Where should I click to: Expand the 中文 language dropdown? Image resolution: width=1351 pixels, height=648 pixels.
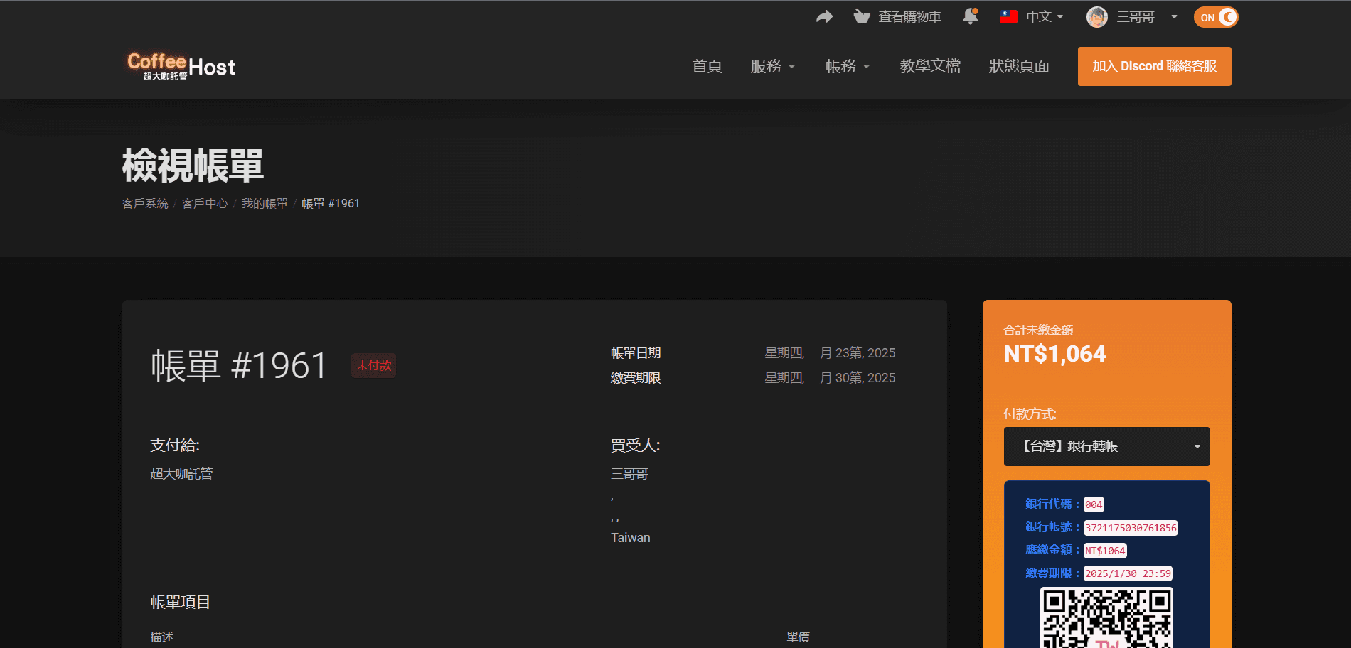tap(1045, 17)
